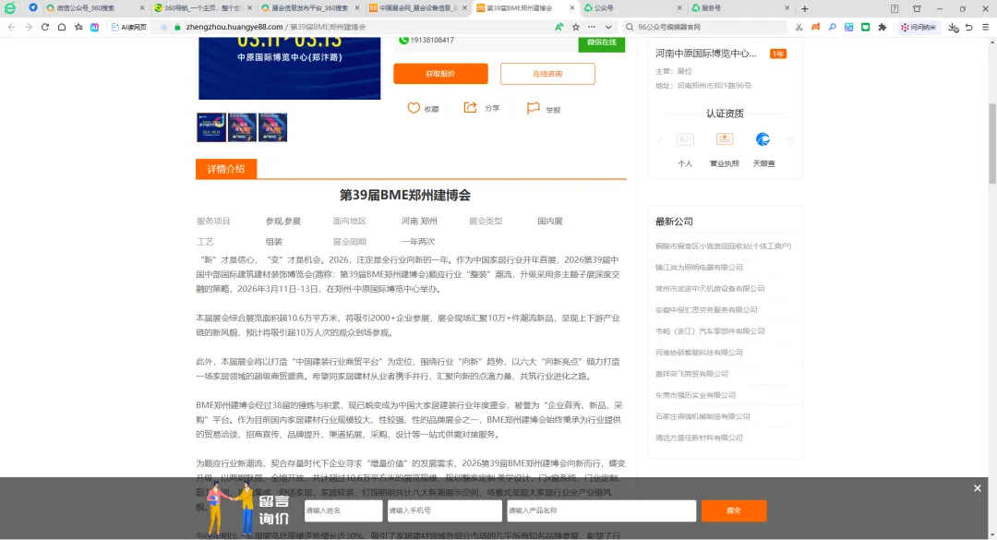
Task: Expand the address bar dropdown chevron
Action: pyautogui.click(x=608, y=28)
